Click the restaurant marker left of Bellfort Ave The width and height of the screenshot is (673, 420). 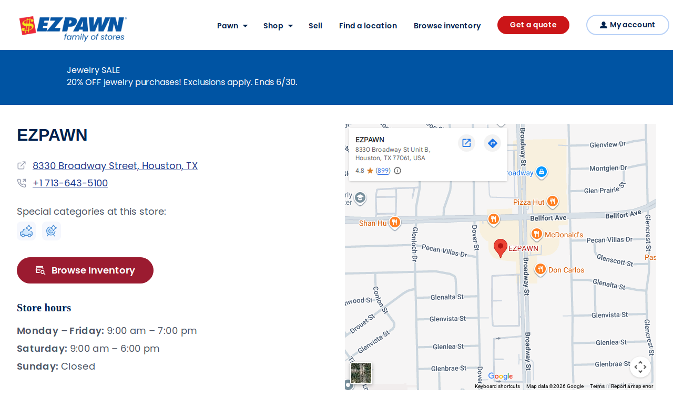[x=493, y=219]
